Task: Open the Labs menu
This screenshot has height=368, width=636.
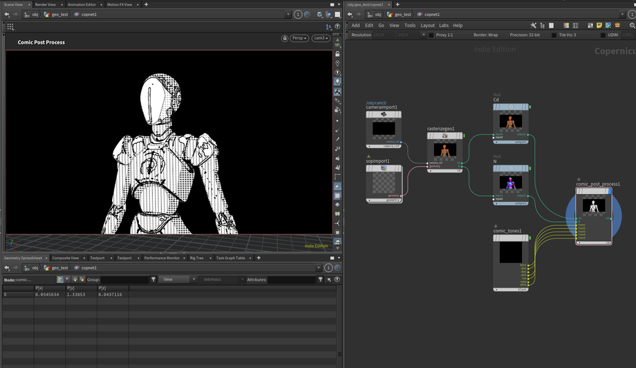Action: point(444,26)
